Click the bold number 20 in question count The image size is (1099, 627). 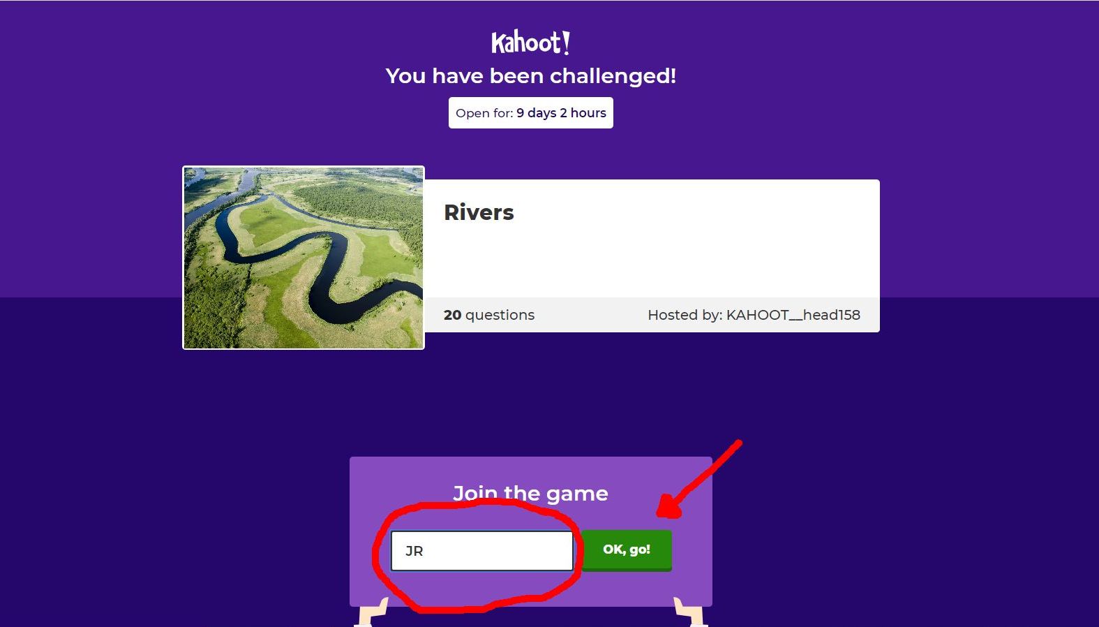(452, 315)
